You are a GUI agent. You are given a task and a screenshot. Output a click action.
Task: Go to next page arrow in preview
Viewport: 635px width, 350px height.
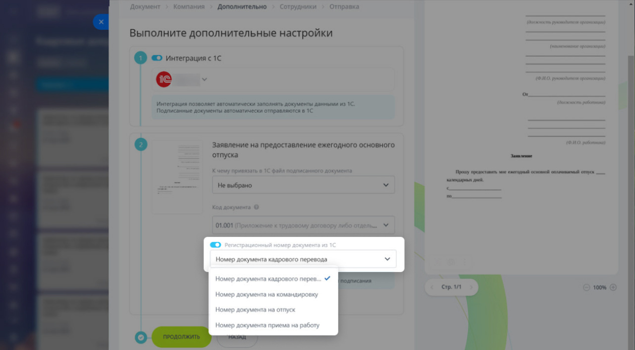[x=471, y=287]
